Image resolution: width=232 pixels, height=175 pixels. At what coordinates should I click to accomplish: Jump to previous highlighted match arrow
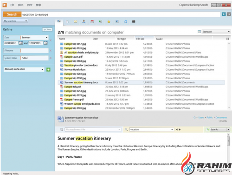coord(177,129)
